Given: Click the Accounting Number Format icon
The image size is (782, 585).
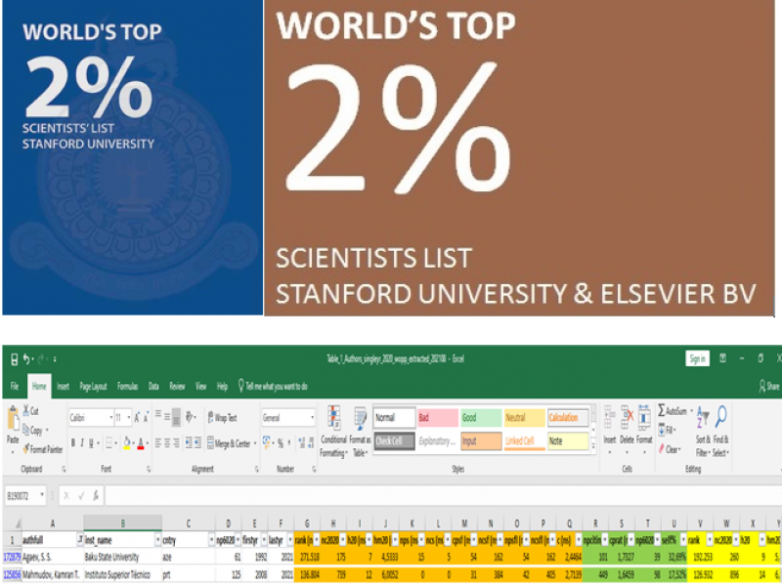Looking at the screenshot, I should pyautogui.click(x=267, y=442).
